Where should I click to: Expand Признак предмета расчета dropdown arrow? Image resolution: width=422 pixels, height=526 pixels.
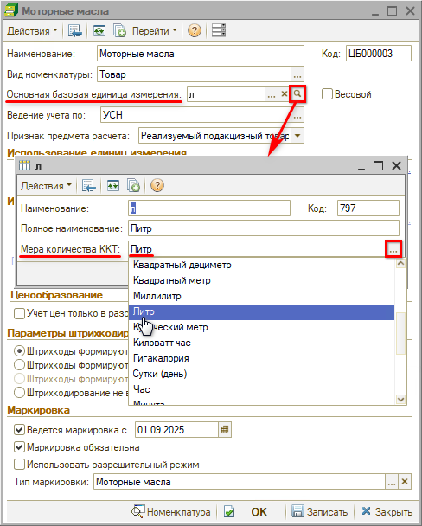pyautogui.click(x=297, y=136)
